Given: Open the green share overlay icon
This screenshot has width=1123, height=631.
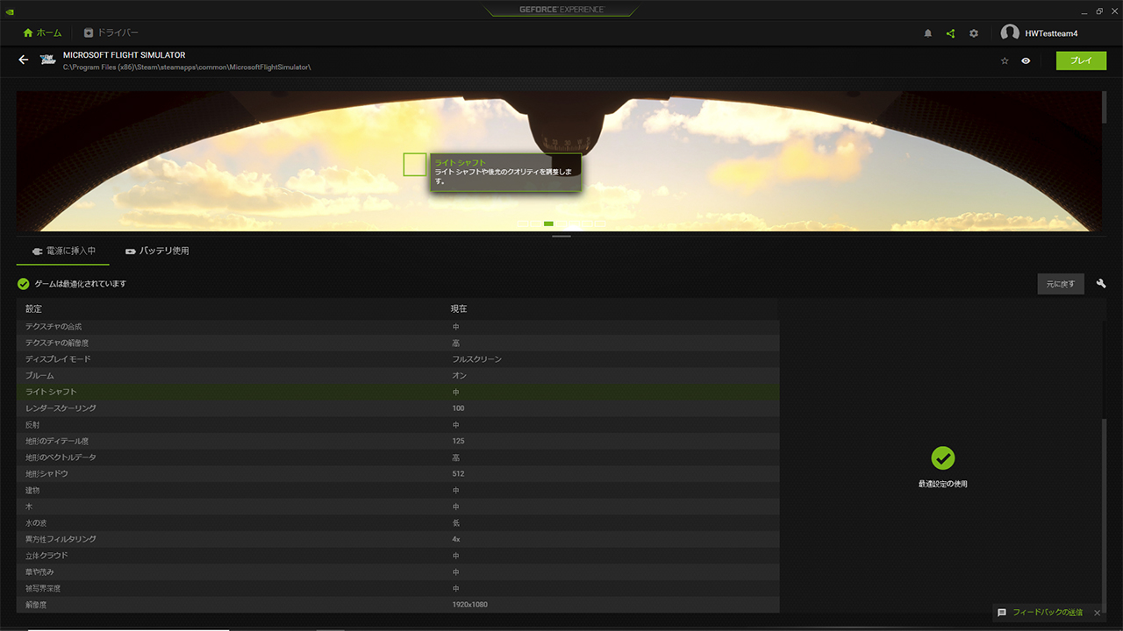Looking at the screenshot, I should (x=950, y=33).
